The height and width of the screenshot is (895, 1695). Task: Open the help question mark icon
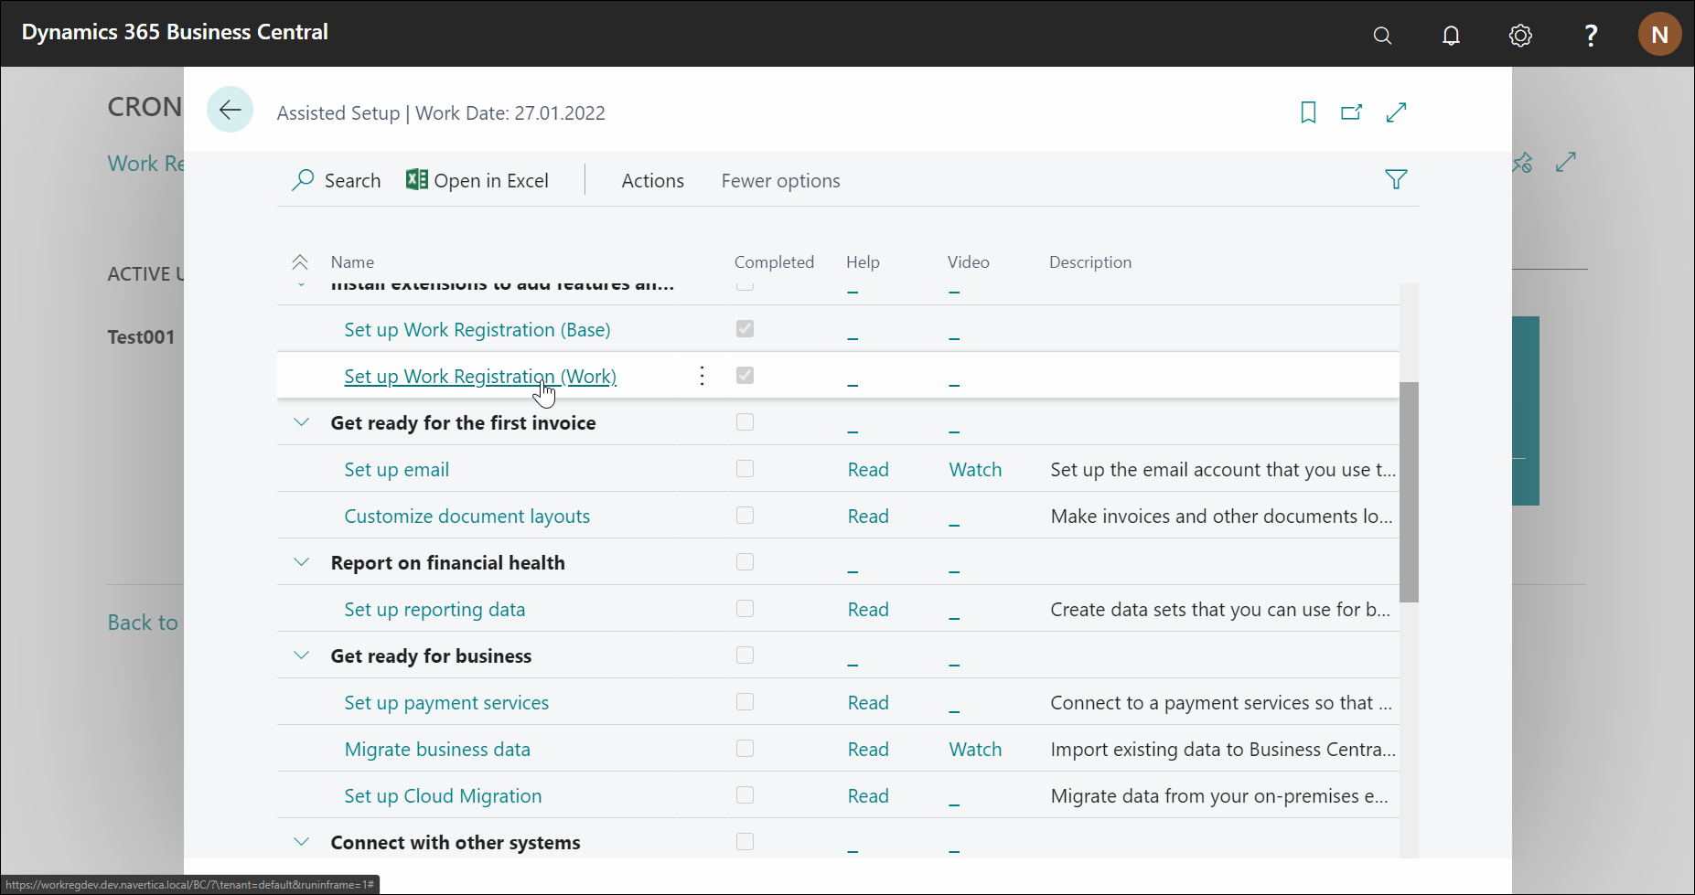1591,36
